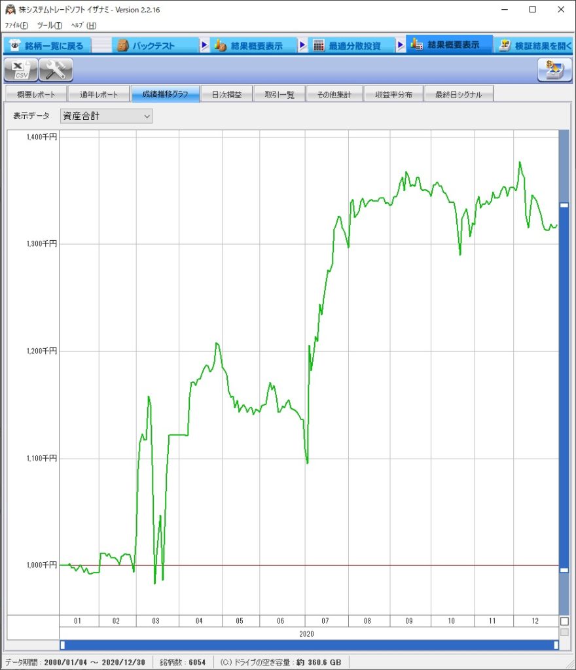Open the ツール(T) menu
The image size is (576, 670).
coord(50,26)
